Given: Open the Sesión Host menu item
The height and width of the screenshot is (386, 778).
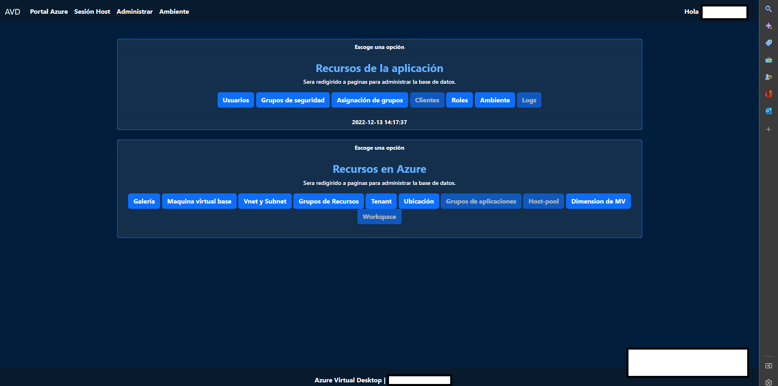Looking at the screenshot, I should [92, 12].
